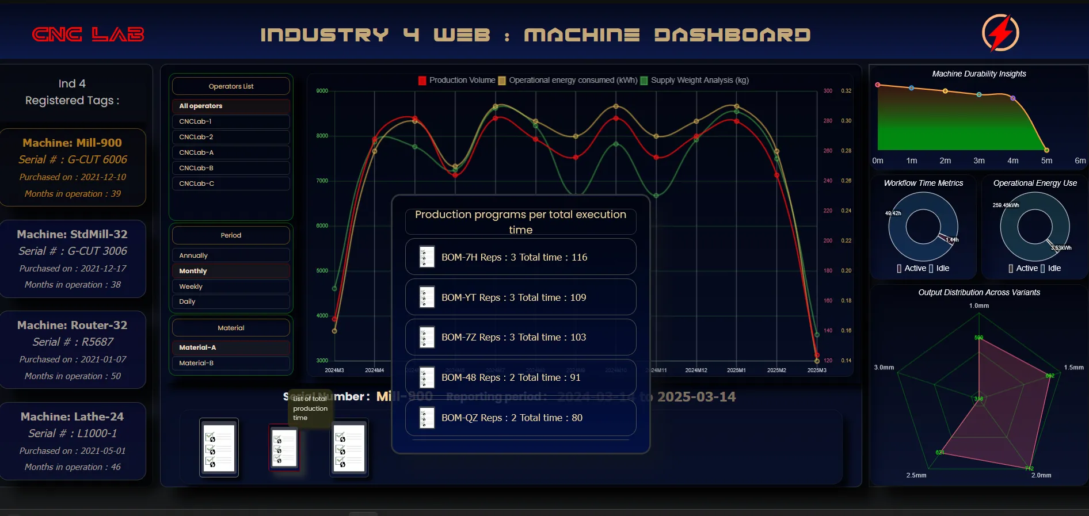Click document icon next to BOM-QZ
1089x516 pixels.
click(x=427, y=418)
